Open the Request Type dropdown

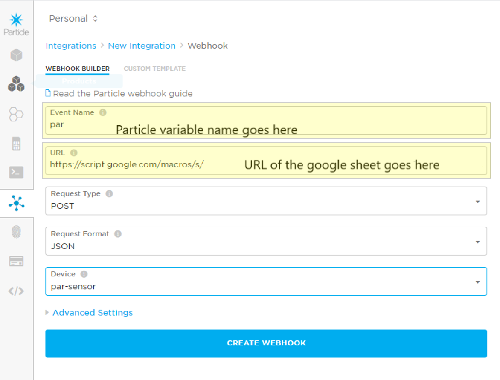point(266,201)
